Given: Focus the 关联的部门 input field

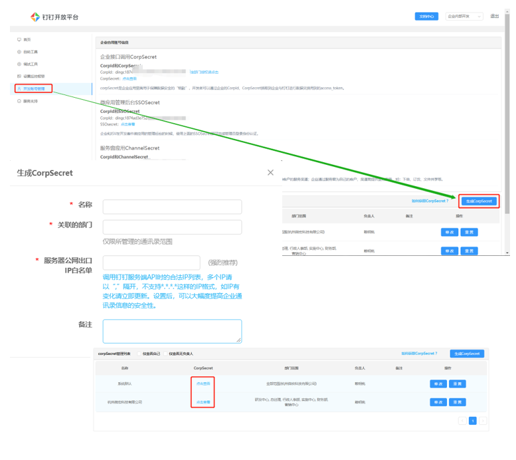Looking at the screenshot, I should (x=172, y=227).
